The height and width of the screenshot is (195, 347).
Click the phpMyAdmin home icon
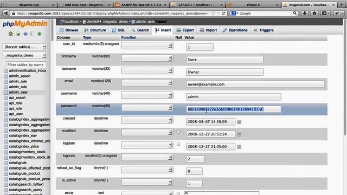[11, 34]
